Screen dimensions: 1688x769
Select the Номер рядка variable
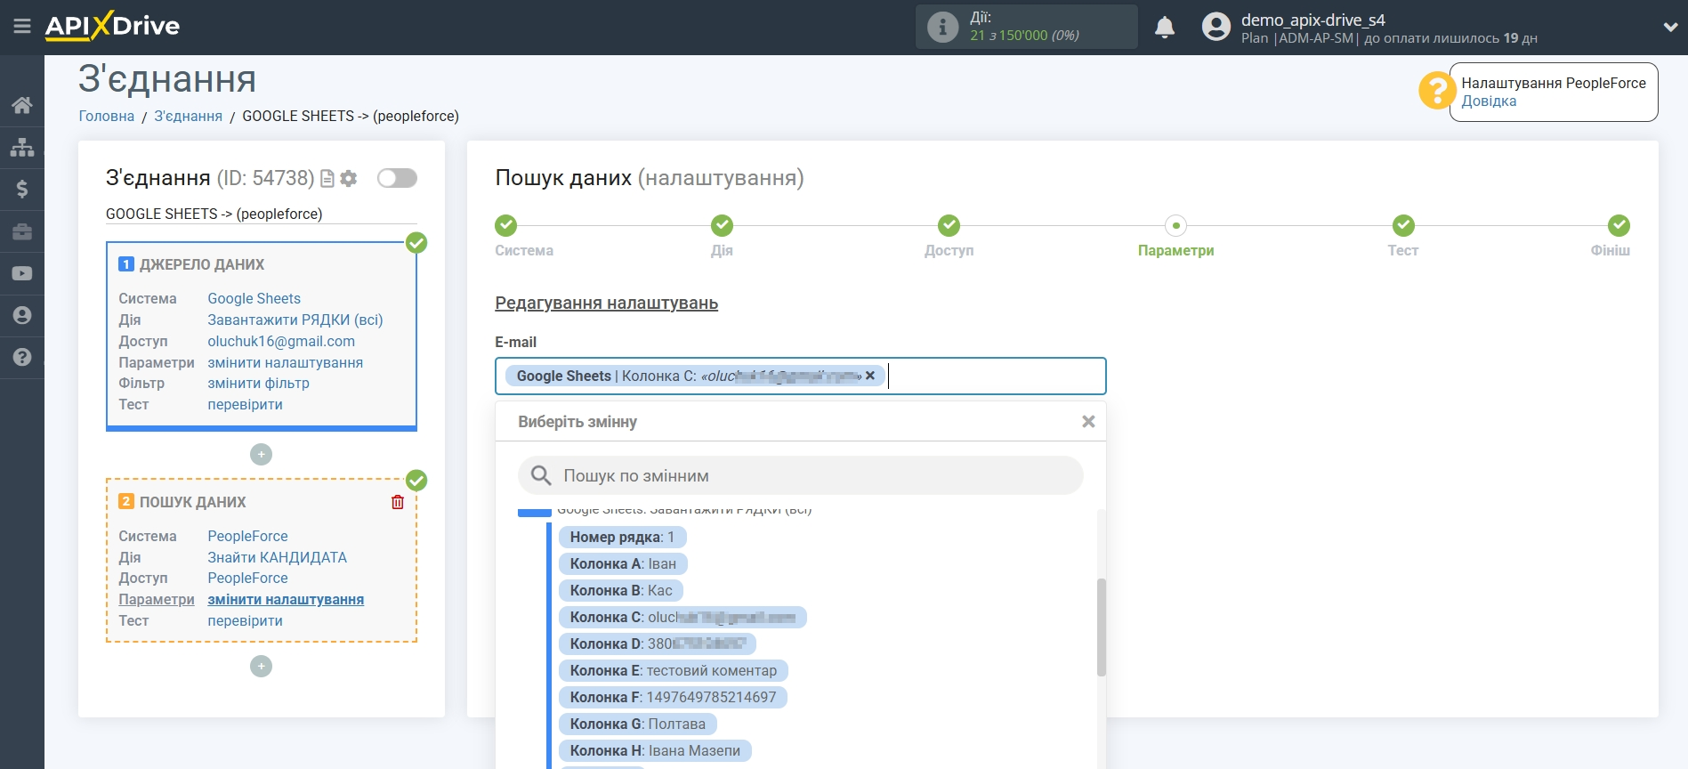pyautogui.click(x=623, y=538)
